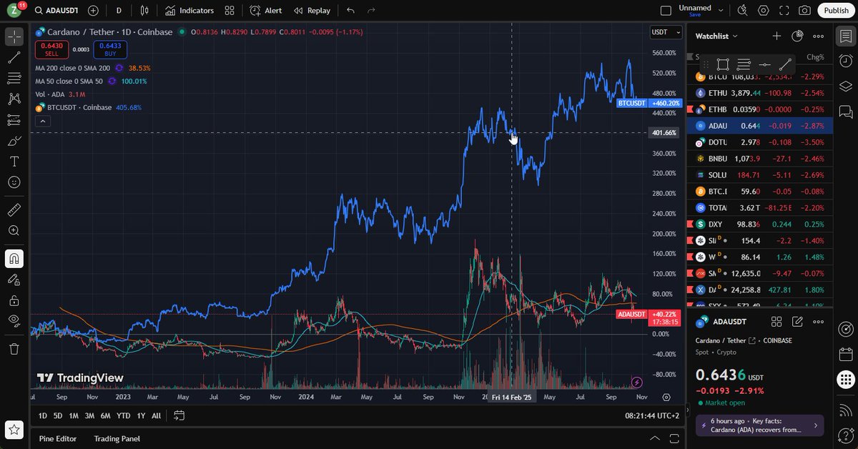Redo the chart action
Viewport: 858px width, 449px height.
[371, 11]
